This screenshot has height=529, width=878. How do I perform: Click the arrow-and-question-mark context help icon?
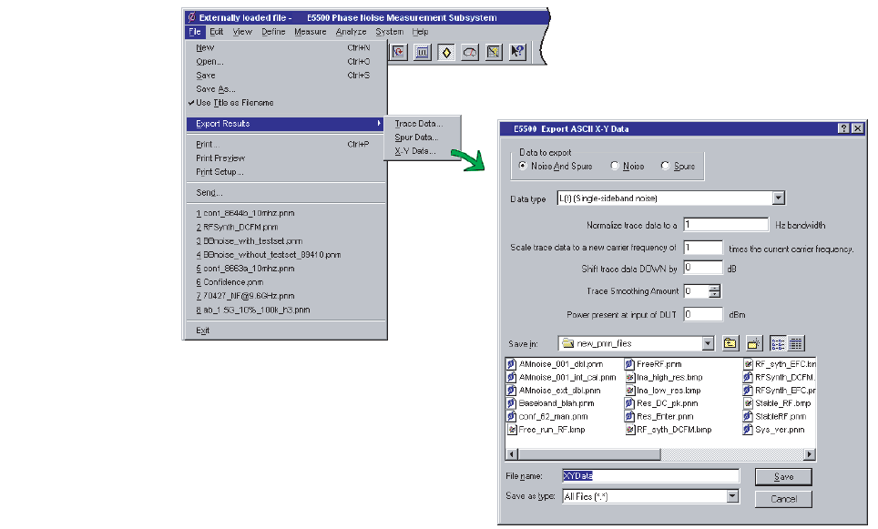[518, 53]
